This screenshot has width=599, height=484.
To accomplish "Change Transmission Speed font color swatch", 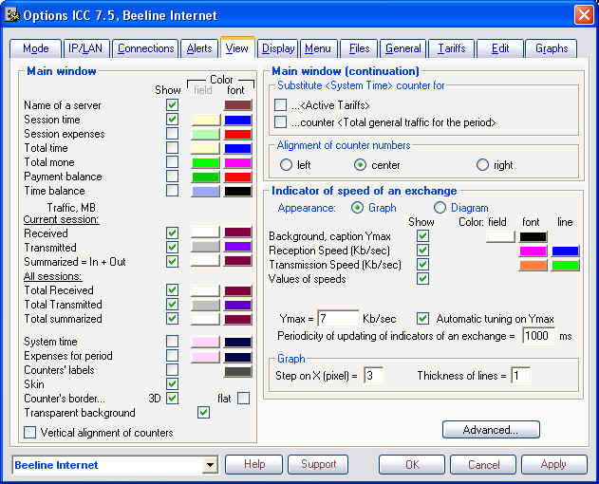I will point(533,265).
